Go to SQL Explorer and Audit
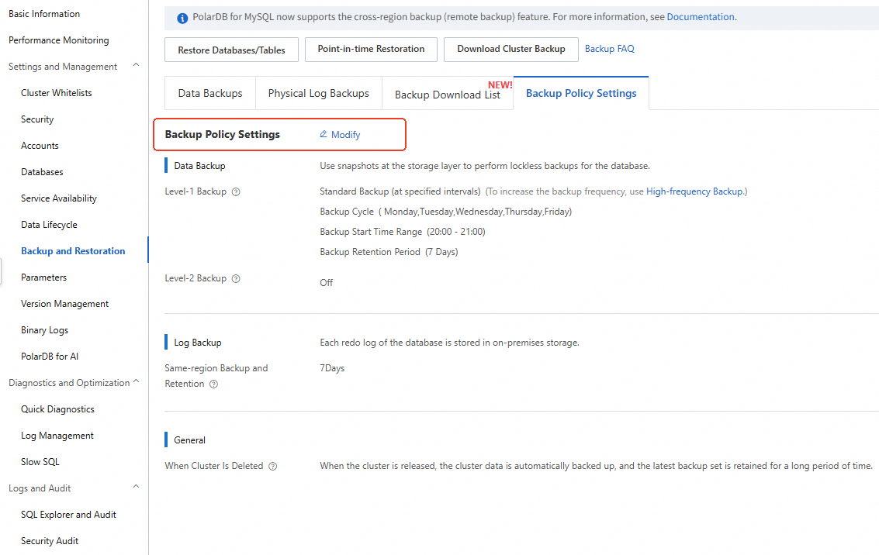Viewport: 879px width, 555px height. 68,514
